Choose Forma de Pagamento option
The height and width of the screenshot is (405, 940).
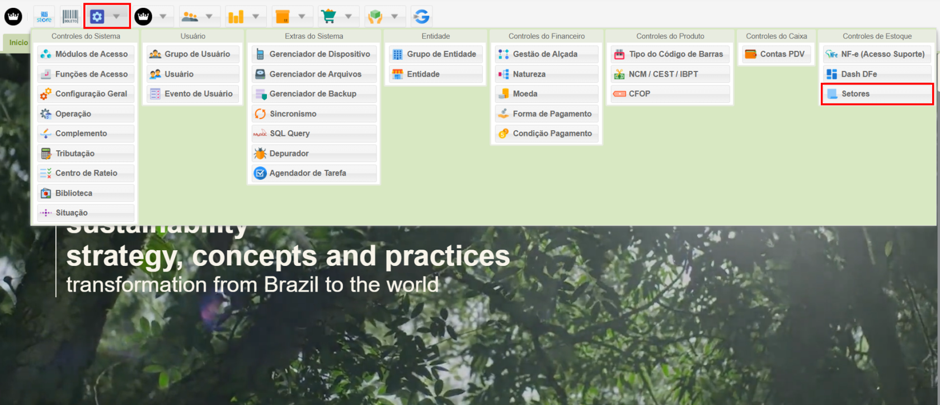[546, 114]
